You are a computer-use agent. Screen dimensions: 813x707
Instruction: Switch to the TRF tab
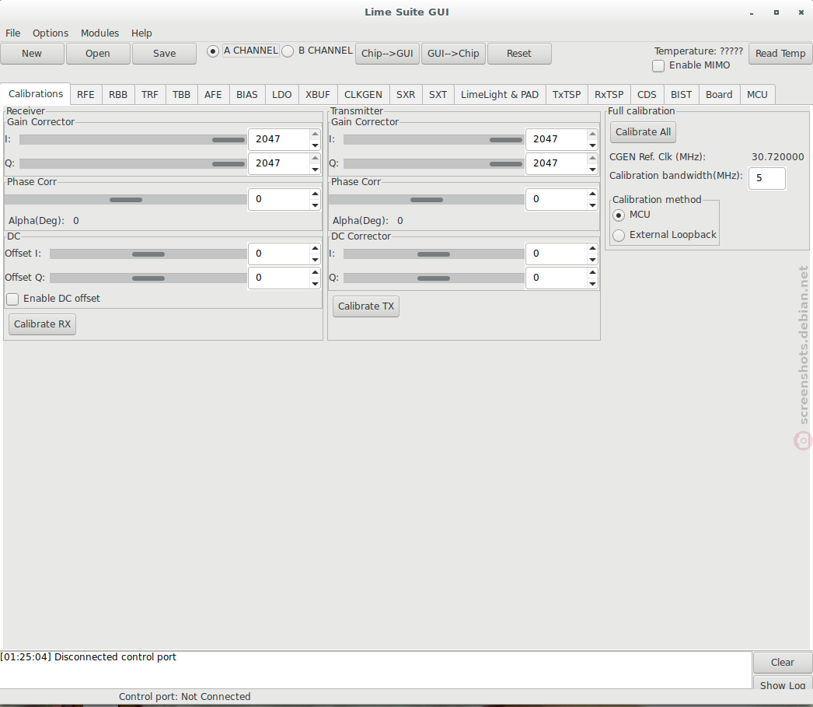pos(150,94)
